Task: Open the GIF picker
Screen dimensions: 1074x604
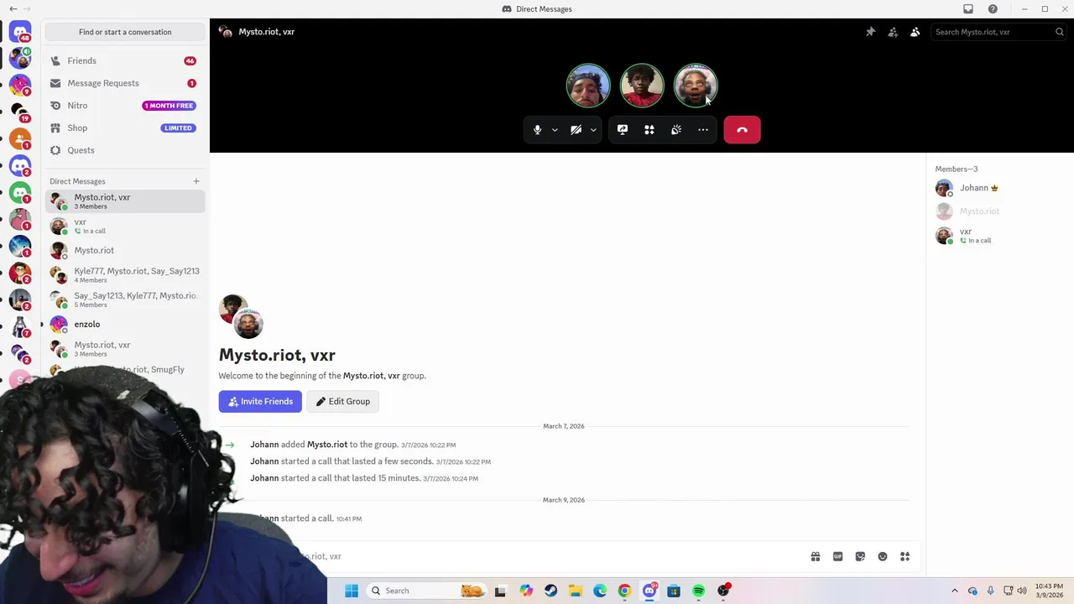Action: coord(837,556)
